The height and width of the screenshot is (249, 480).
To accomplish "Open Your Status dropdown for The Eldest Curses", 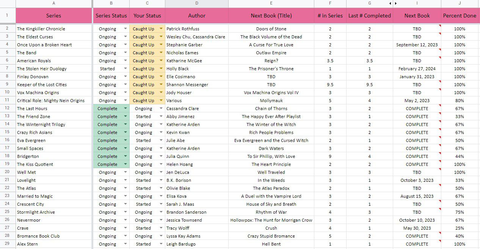I will point(161,37).
